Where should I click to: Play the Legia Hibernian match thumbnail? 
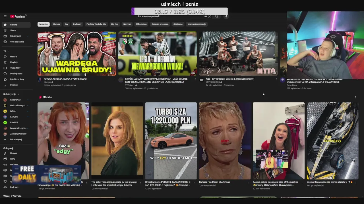(157, 54)
